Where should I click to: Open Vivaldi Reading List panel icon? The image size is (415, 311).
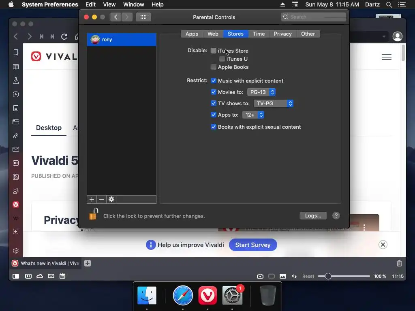16,67
